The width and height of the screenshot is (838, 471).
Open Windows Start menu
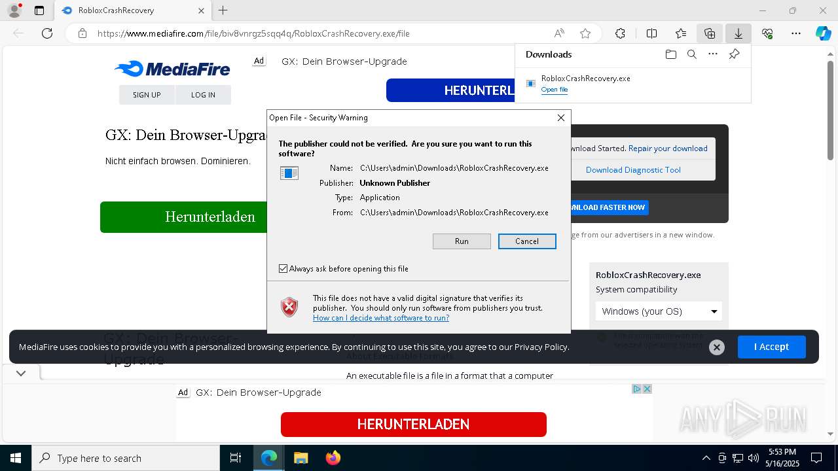pyautogui.click(x=15, y=458)
